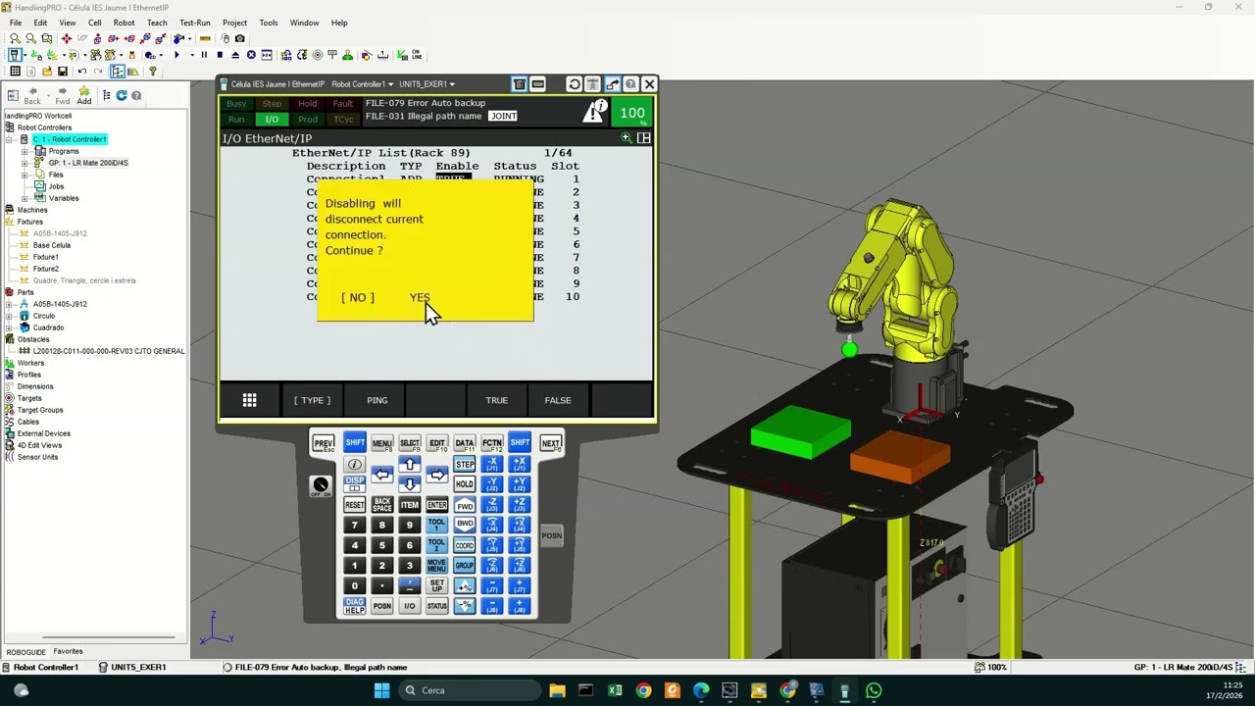Expand the Files tree node
The width and height of the screenshot is (1255, 706).
(25, 175)
